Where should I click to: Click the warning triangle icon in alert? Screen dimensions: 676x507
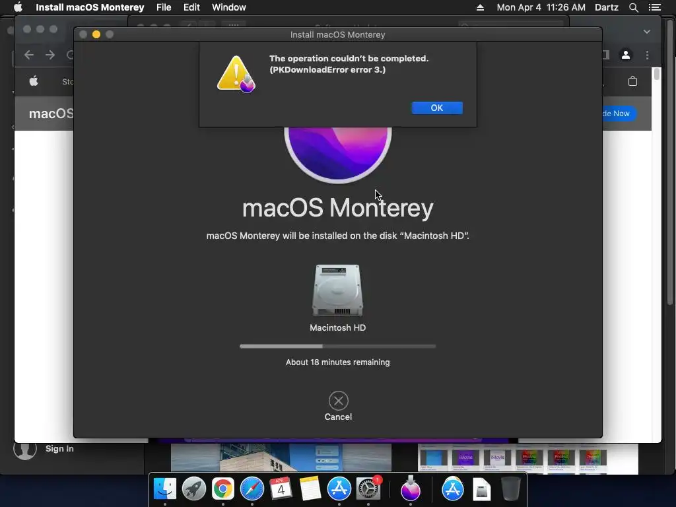tap(236, 74)
